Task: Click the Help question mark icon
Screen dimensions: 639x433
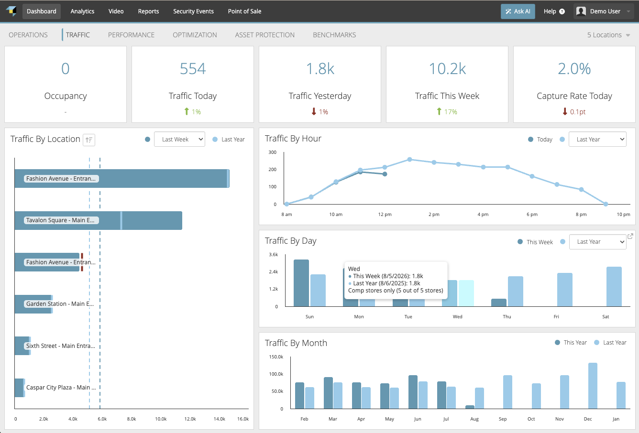Action: point(562,11)
